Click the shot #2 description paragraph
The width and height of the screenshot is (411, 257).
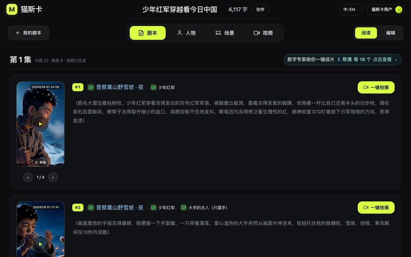click(231, 228)
